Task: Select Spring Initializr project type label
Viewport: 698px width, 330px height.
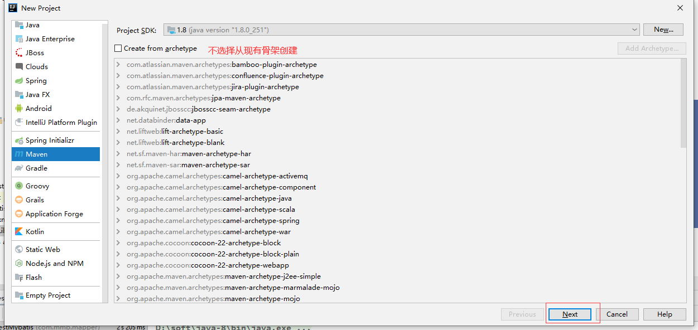Action: tap(50, 140)
